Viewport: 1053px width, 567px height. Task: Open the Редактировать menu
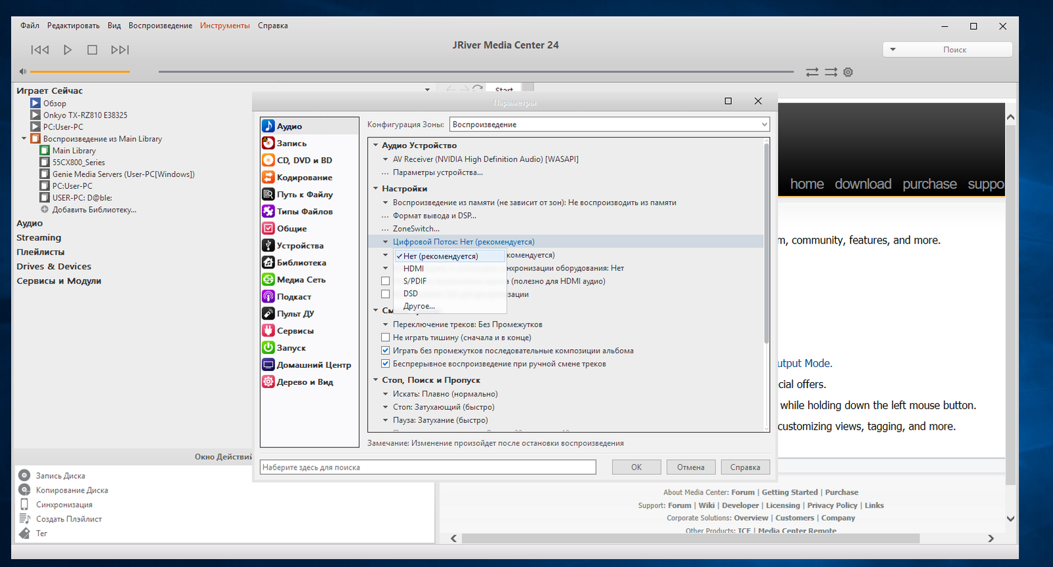pyautogui.click(x=74, y=26)
